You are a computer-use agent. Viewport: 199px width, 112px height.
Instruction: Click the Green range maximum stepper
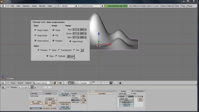[86, 34]
